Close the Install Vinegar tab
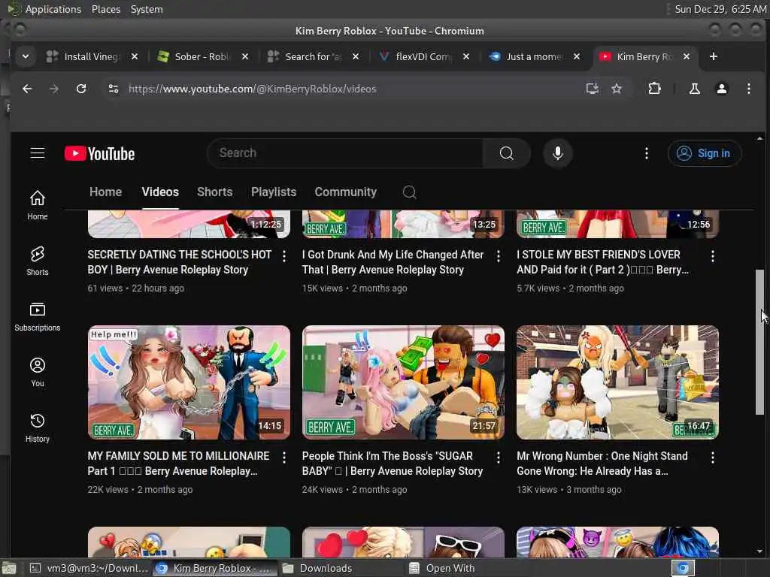 point(135,56)
